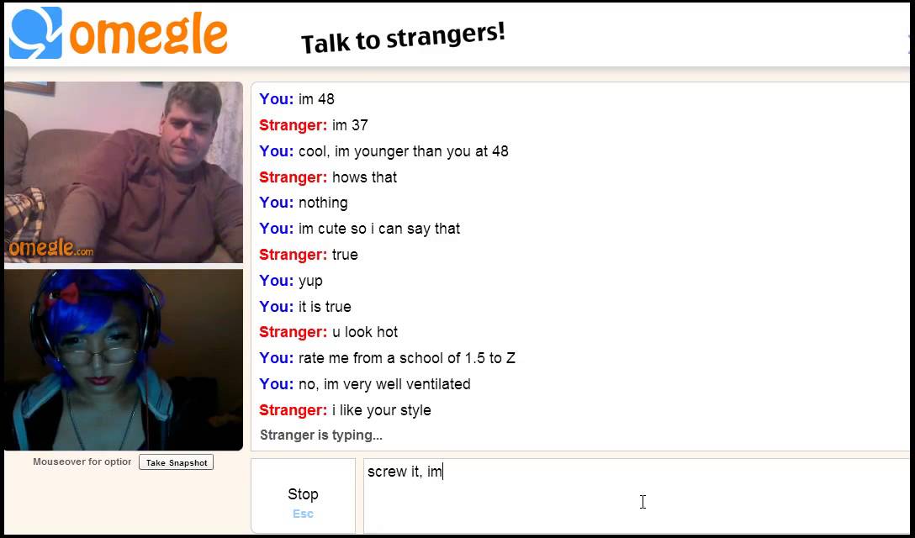
Task: Click the omegle.com watermark on stranger video
Action: click(50, 248)
